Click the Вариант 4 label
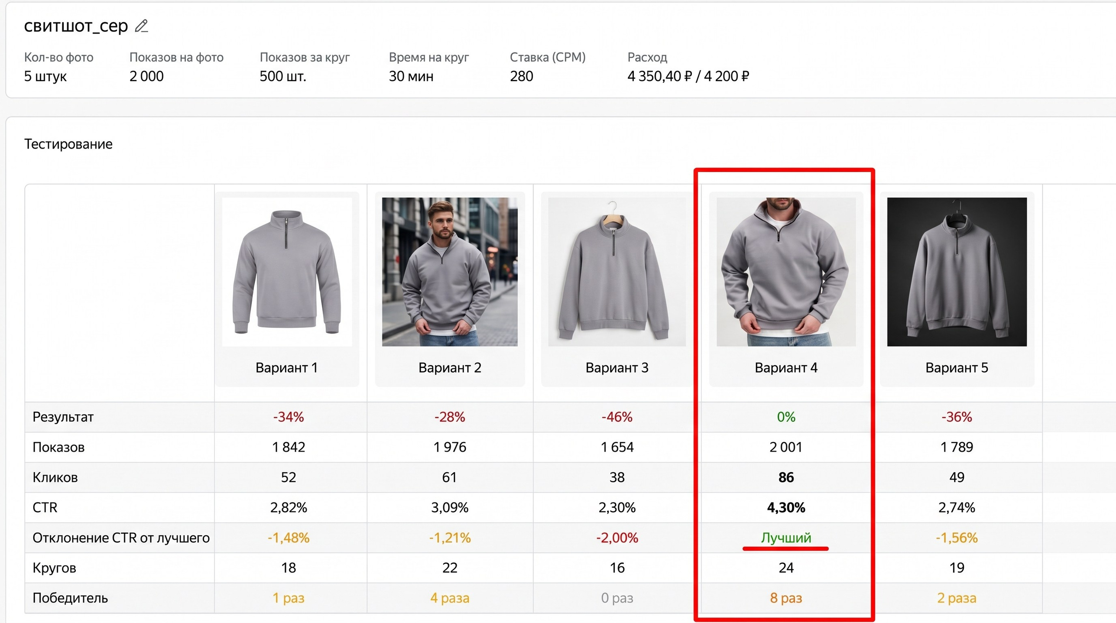This screenshot has height=623, width=1116. coord(786,368)
